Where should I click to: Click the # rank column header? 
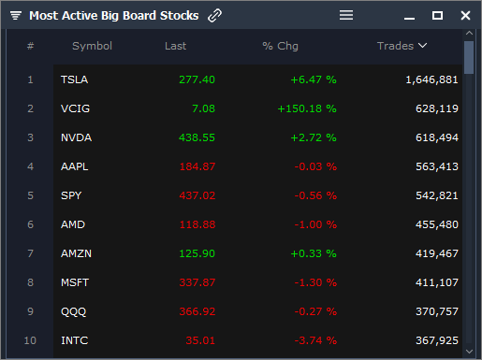tap(30, 46)
